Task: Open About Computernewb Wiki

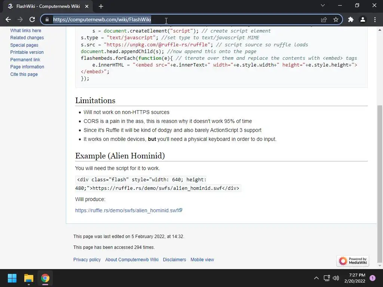Action: pos(132,260)
